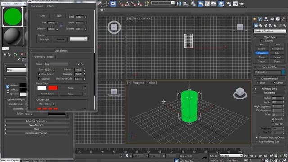Open the Material menu in Material Editor
288x162 pixels.
tap(17, 4)
